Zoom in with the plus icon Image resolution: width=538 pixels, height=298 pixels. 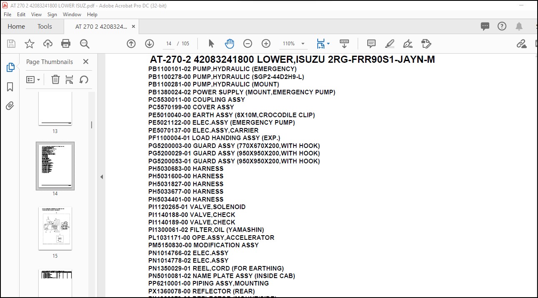(x=266, y=44)
